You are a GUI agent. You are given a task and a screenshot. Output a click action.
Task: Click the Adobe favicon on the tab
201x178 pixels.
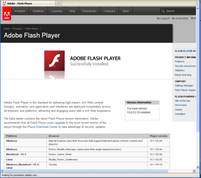tap(5, 3)
